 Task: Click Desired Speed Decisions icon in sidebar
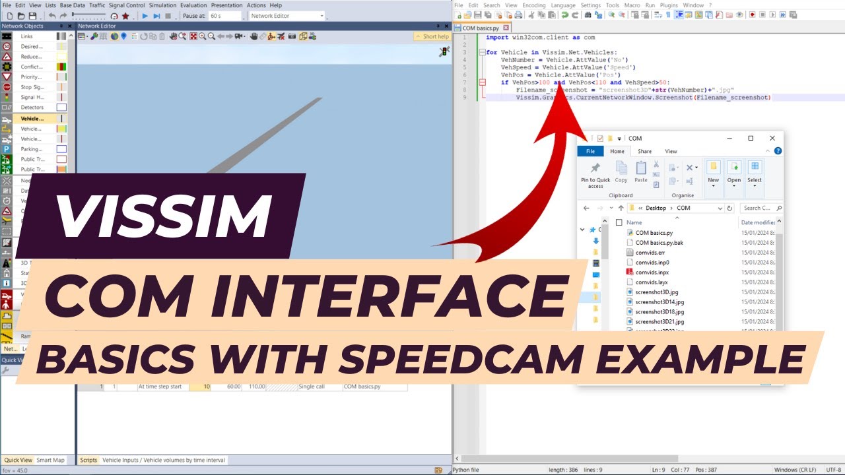7,47
